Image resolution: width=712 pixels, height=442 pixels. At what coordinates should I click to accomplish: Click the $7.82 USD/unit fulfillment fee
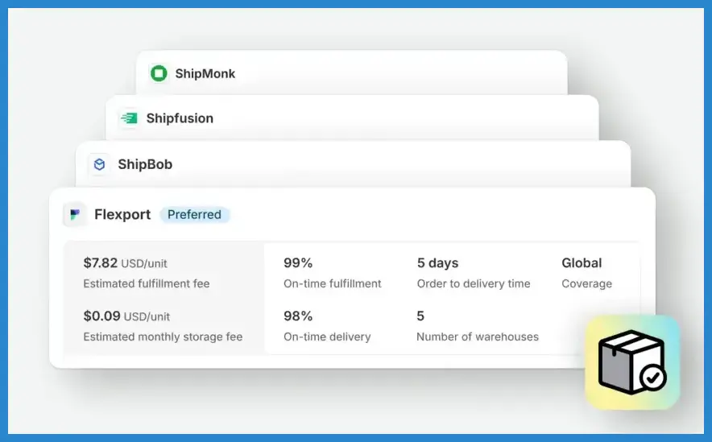125,262
